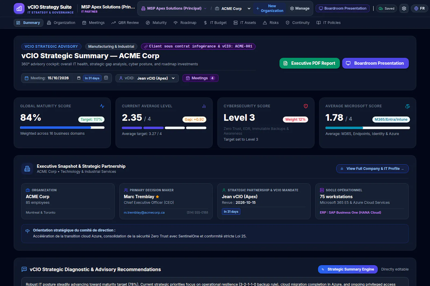The width and height of the screenshot is (430, 286).
Task: Click the VCIO STRATEGIC ADVISORY tag
Action: point(51,46)
